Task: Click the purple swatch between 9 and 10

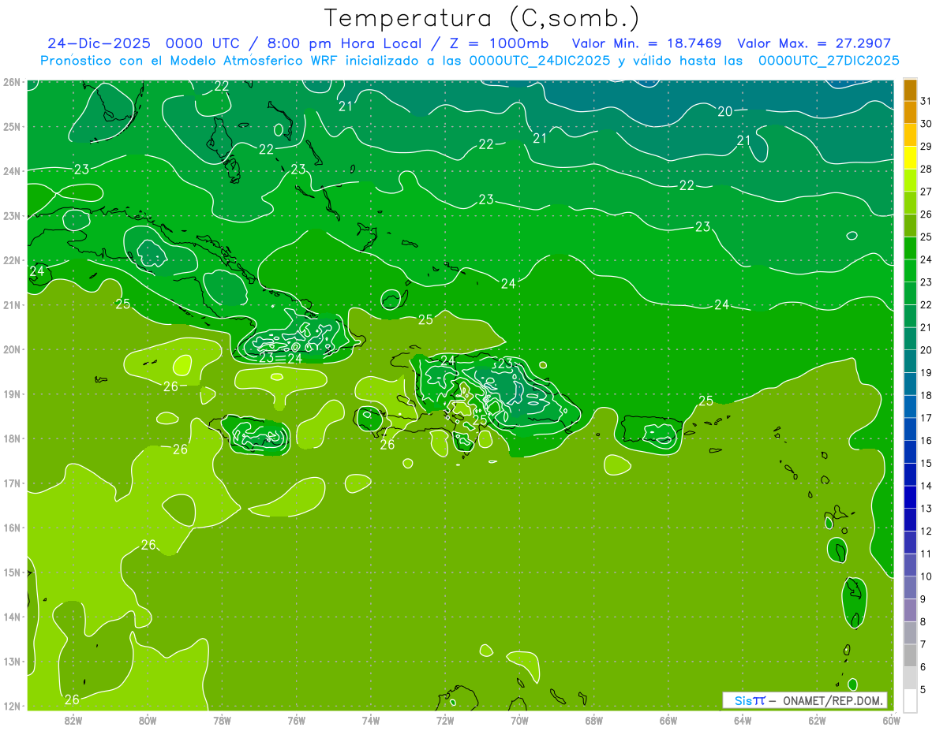Action: click(x=910, y=587)
